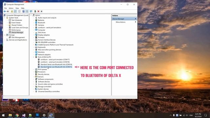Image resolution: width=210 pixels, height=118 pixels.
Task: Select Device Manager in the console tree
Action: click(17, 32)
